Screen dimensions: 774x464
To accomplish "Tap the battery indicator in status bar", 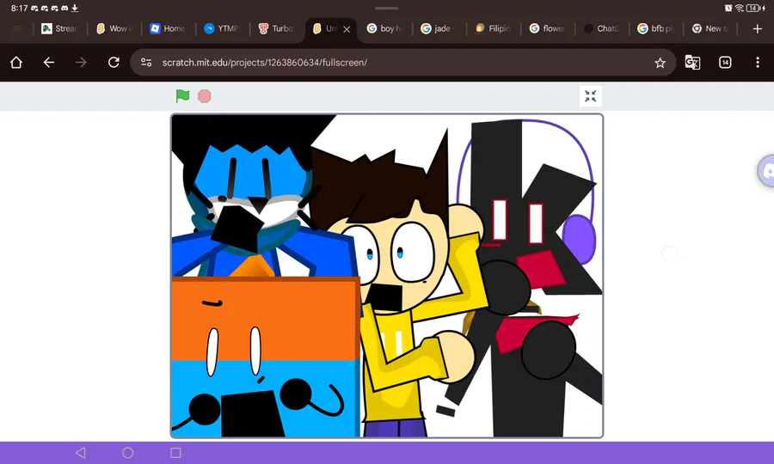I will (755, 8).
